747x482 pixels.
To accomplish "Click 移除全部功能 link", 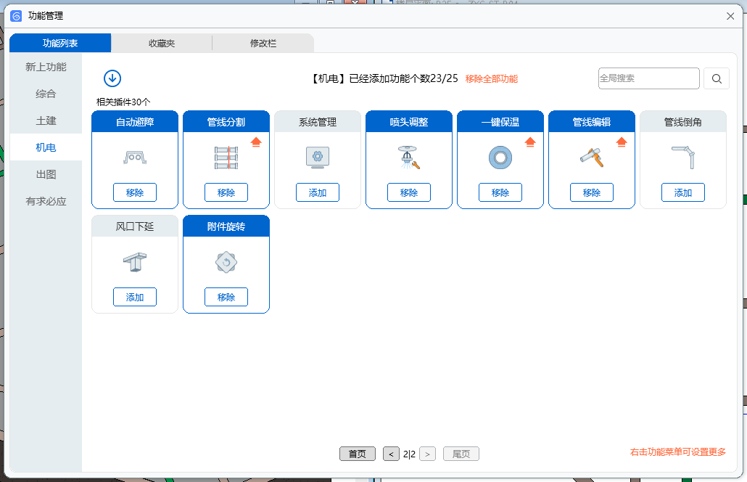I will [x=492, y=78].
